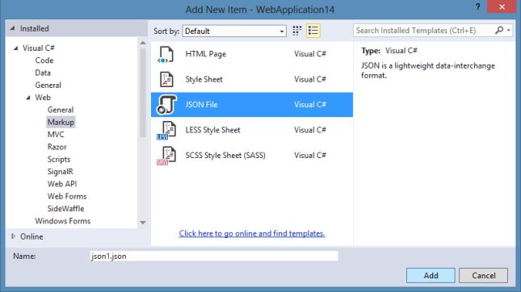Select the SideWaffle category
This screenshot has height=292, width=521.
tap(65, 209)
